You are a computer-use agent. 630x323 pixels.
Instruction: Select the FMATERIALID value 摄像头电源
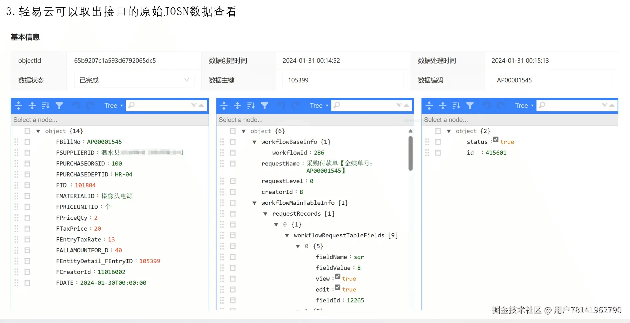pos(117,196)
